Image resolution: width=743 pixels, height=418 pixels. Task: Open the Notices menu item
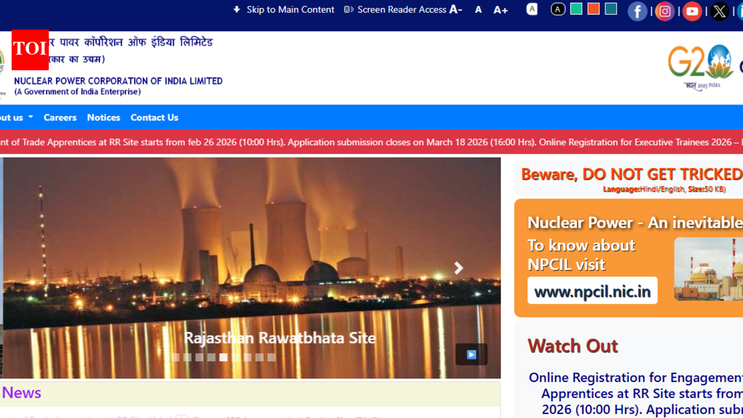coord(103,117)
